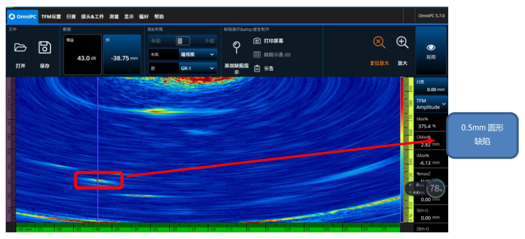525x239 pixels.
Task: Click the yellow percentage ruler
Action: coord(409,149)
